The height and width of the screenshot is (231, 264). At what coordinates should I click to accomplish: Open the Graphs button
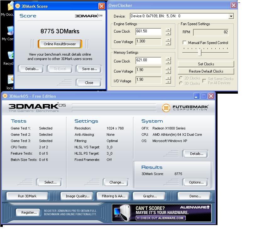pos(150,196)
